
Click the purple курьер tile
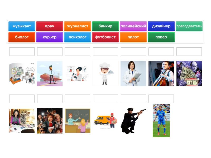tap(50, 37)
